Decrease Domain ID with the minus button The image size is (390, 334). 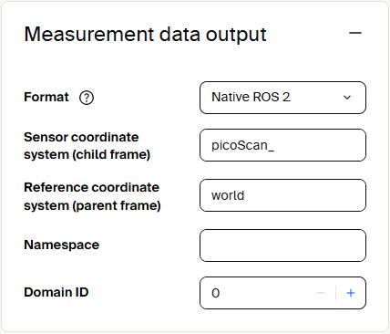click(x=321, y=293)
